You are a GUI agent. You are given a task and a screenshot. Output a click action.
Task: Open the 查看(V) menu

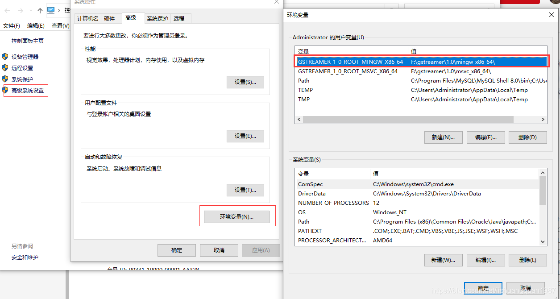click(x=60, y=26)
